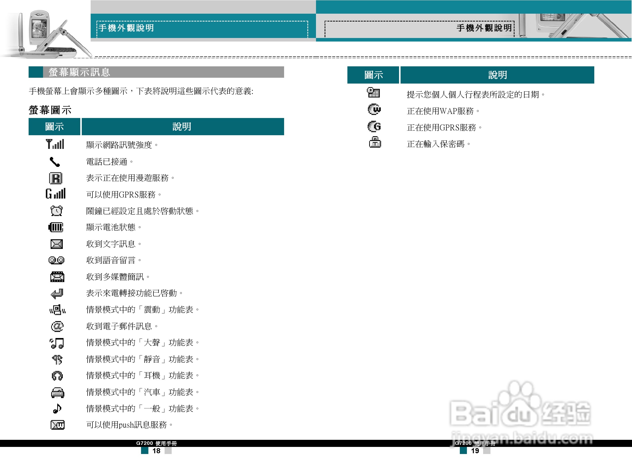The height and width of the screenshot is (474, 632).
Task: Select the call connected handset icon
Action: tap(56, 162)
